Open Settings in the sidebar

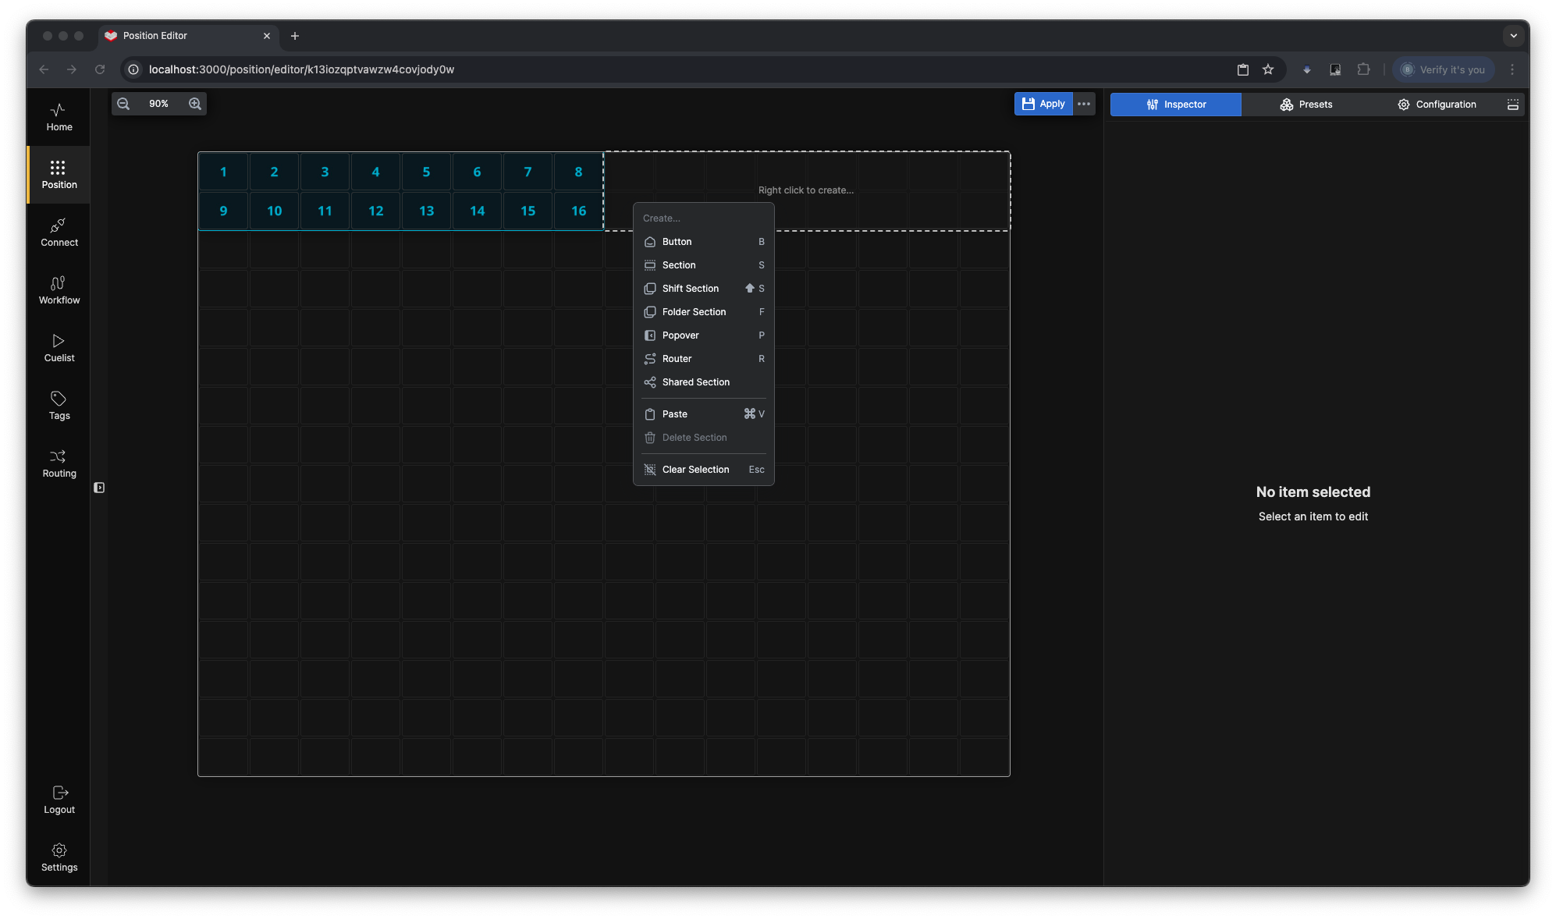tap(59, 857)
